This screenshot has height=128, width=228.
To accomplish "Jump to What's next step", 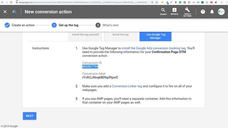I will point(107,25).
